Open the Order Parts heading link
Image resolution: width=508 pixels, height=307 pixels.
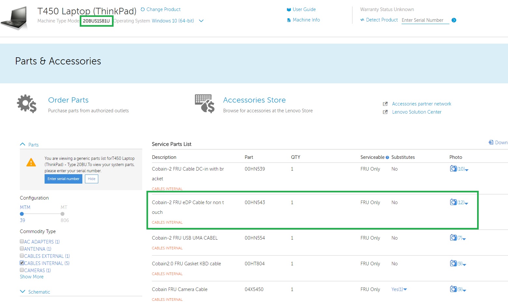point(68,100)
